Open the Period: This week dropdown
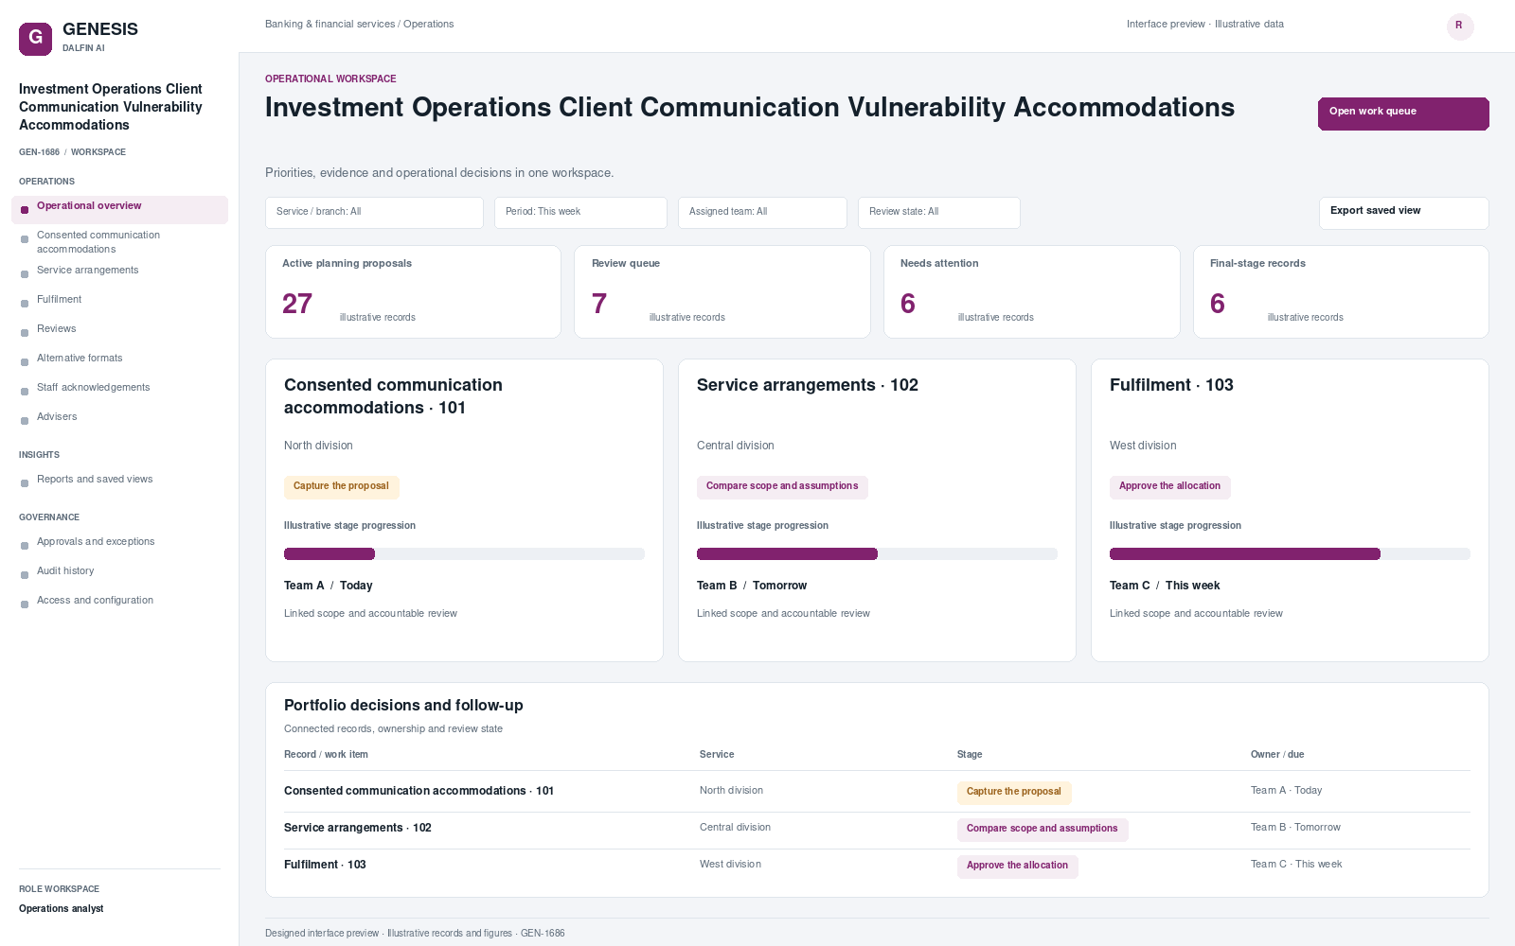This screenshot has width=1515, height=946. 580,213
